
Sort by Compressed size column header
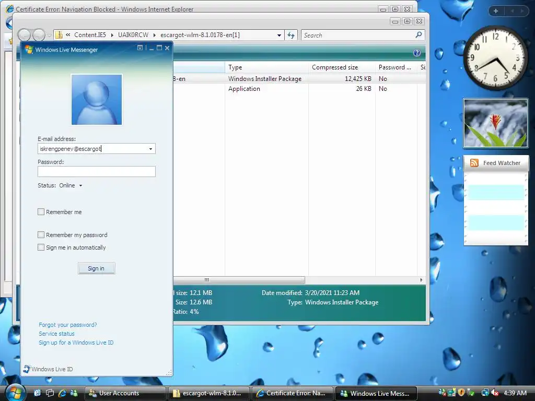[342, 67]
